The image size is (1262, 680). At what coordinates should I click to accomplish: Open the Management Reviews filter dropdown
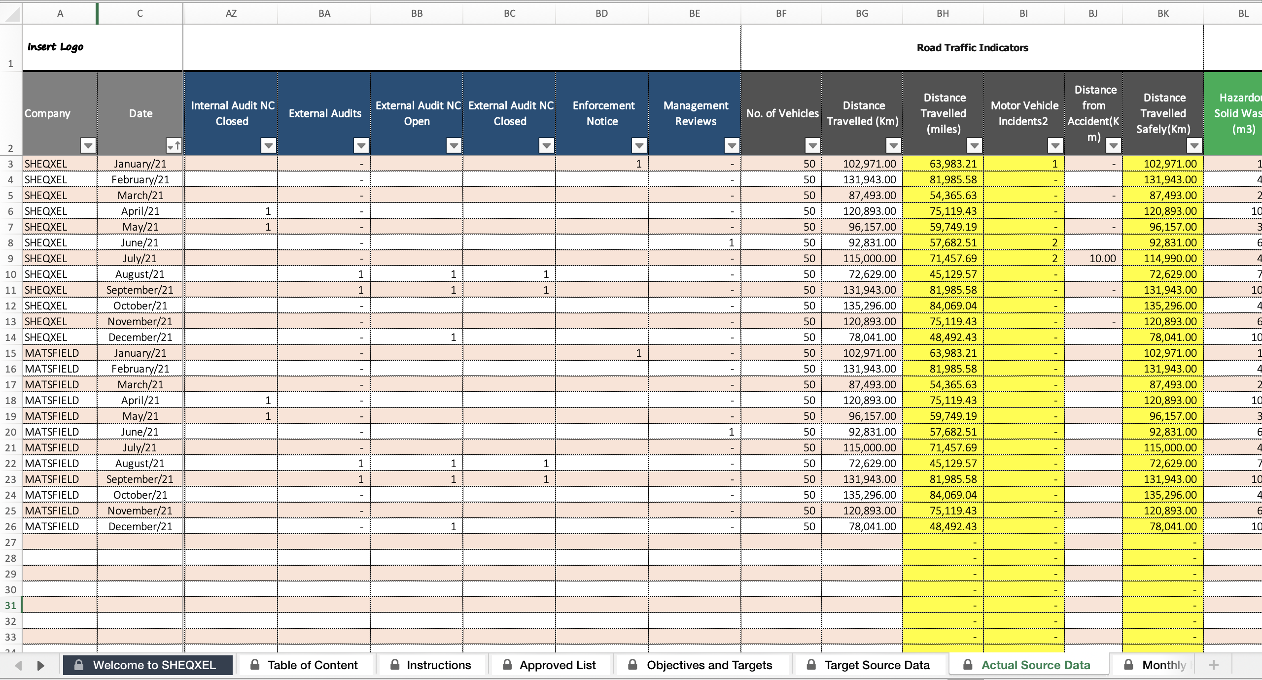click(732, 146)
